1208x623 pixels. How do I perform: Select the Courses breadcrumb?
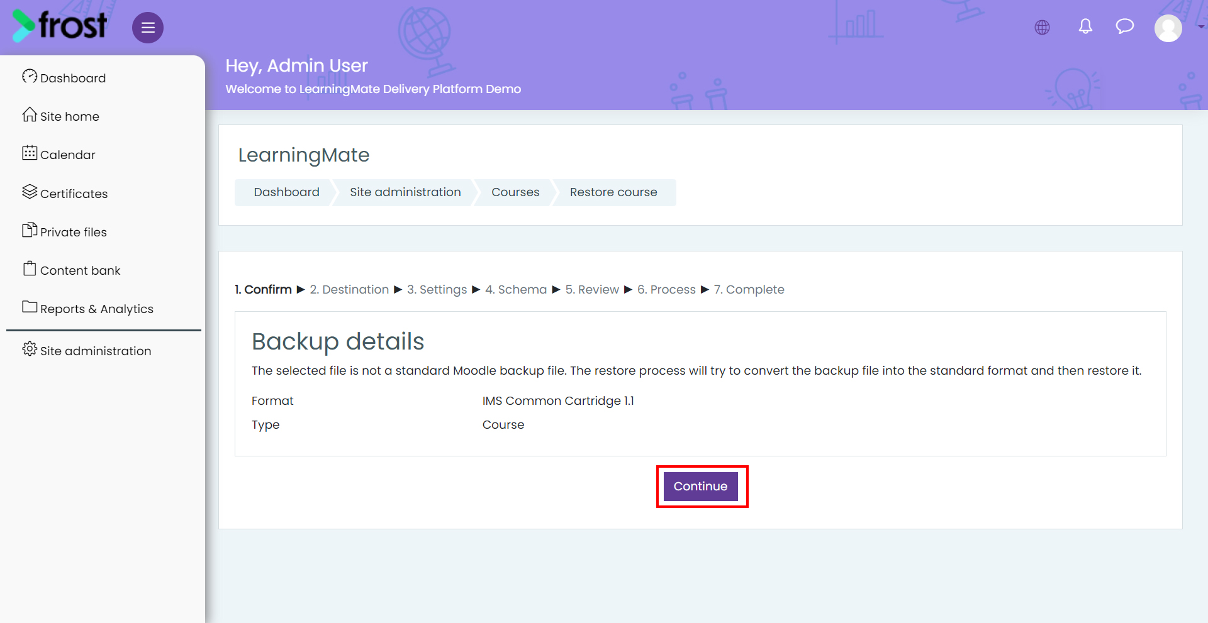click(515, 192)
